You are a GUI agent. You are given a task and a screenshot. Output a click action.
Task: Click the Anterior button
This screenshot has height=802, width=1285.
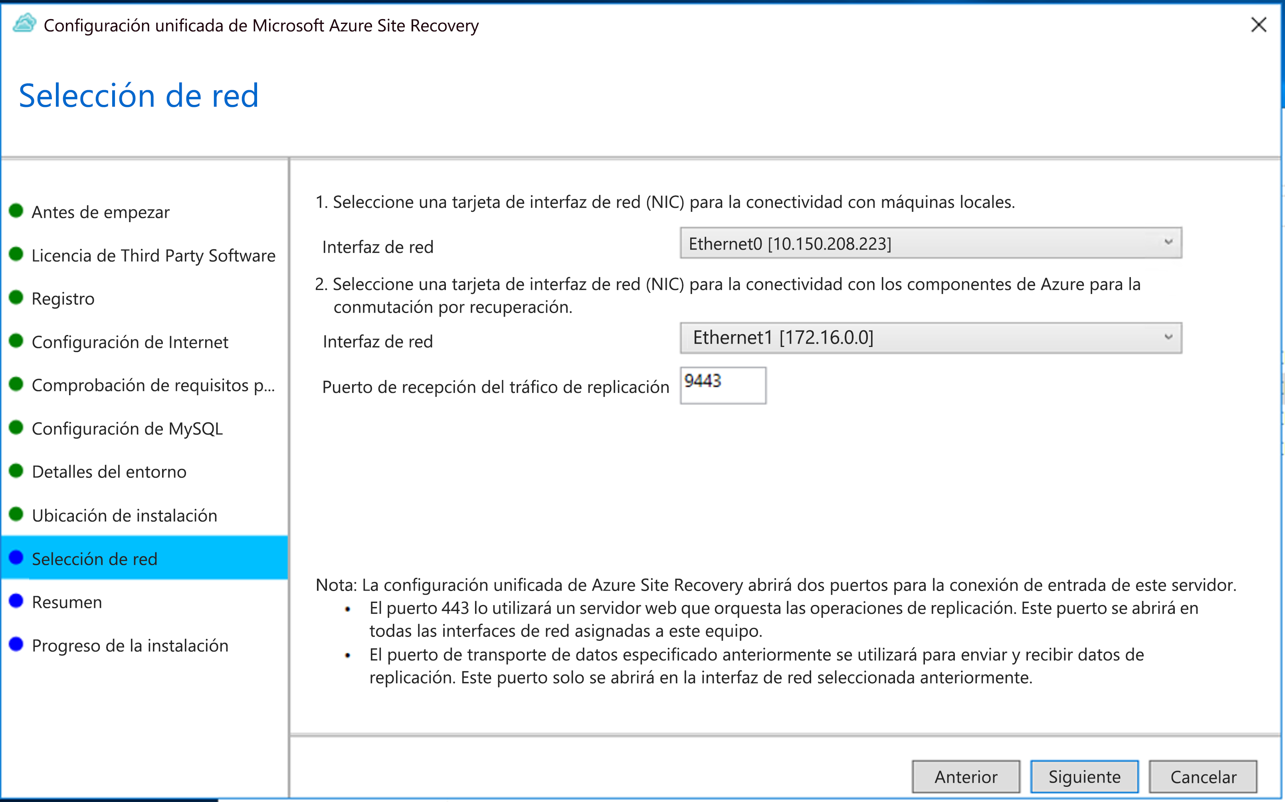[966, 777]
